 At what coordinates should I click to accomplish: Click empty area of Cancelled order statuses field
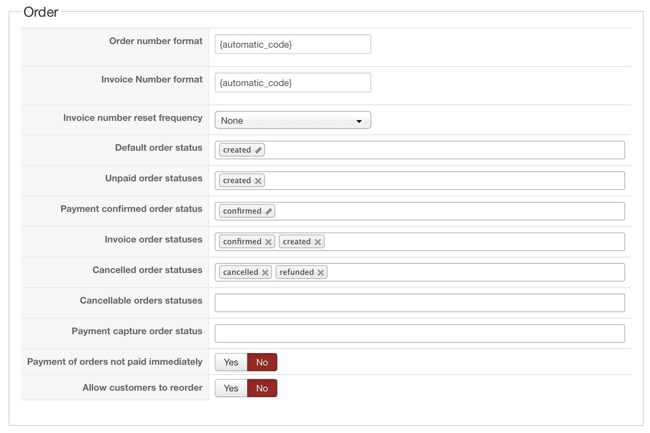(473, 272)
